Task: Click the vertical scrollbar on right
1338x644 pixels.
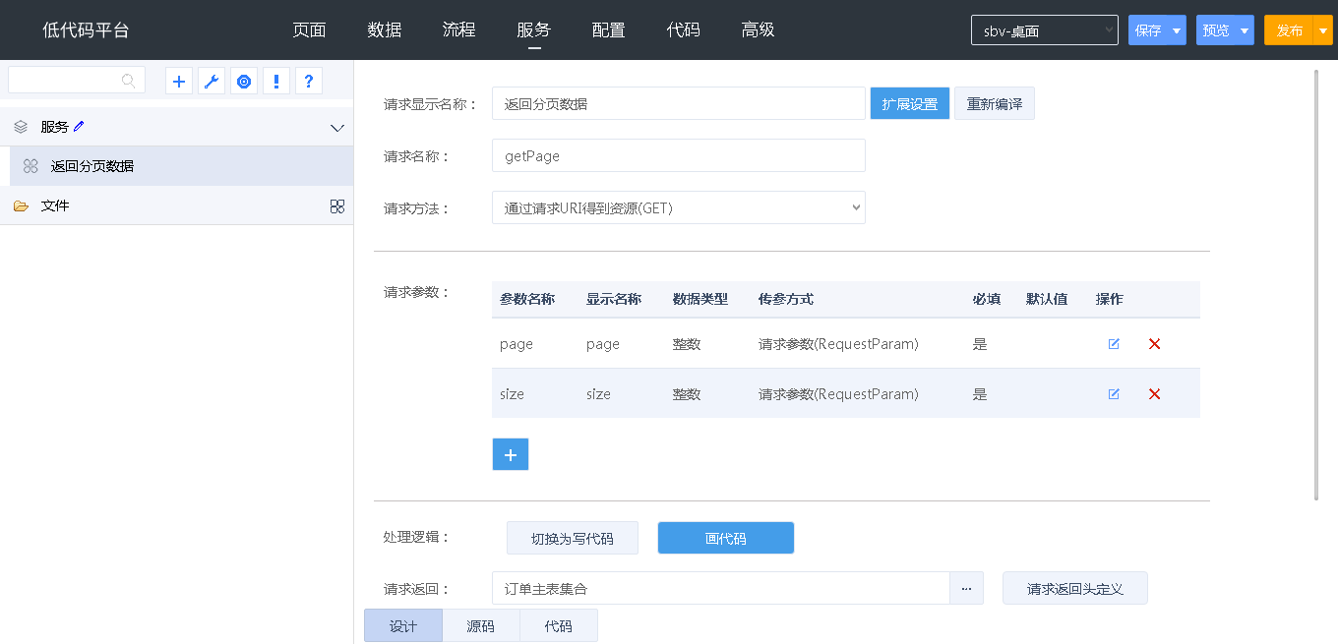Action: coord(1316,285)
